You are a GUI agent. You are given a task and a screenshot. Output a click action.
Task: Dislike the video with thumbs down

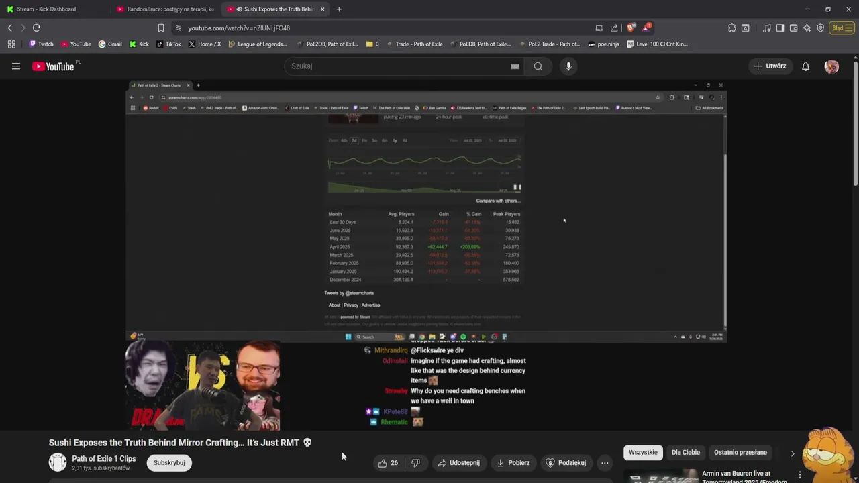click(x=415, y=463)
